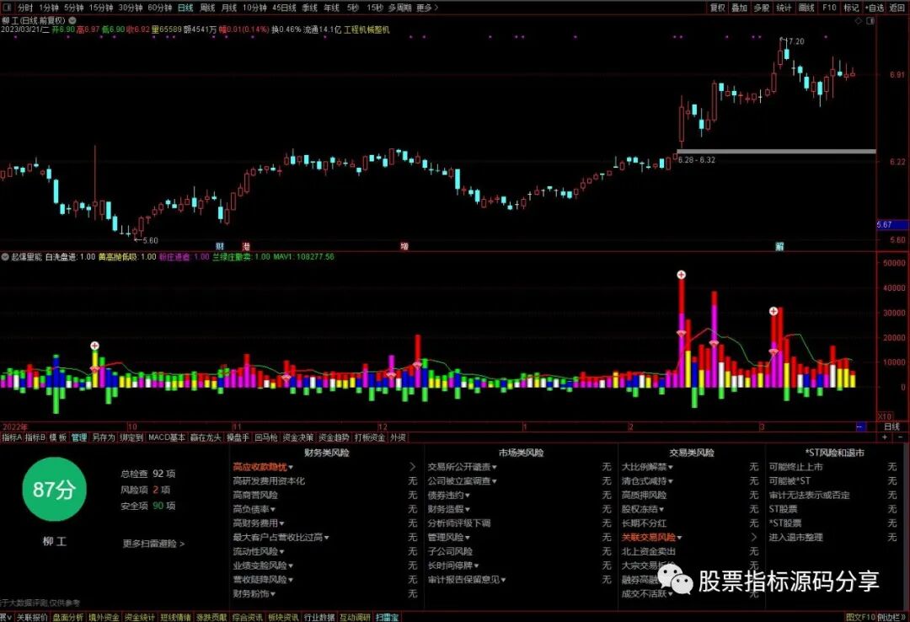Click the diamond icon at chart top-right

pyautogui.click(x=859, y=21)
